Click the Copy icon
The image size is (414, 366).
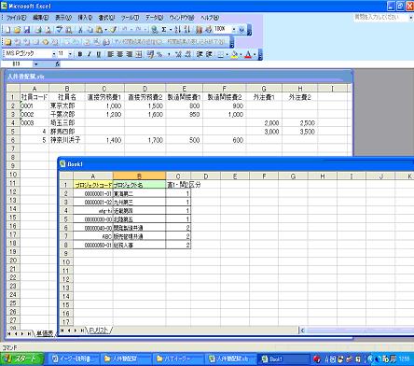tap(90, 30)
